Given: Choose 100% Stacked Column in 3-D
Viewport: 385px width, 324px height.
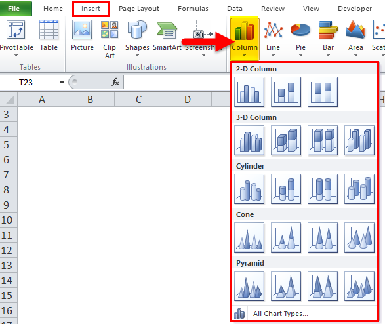Looking at the screenshot, I should tap(323, 140).
